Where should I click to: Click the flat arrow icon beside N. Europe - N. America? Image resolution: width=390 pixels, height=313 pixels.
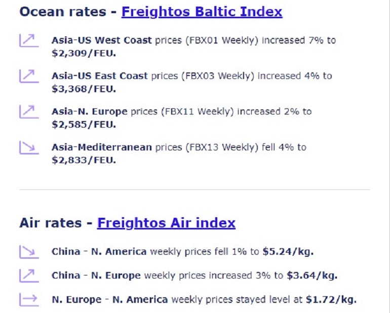click(29, 299)
